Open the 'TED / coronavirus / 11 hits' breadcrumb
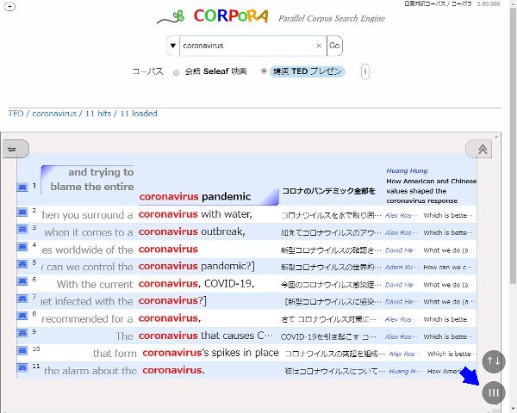The width and height of the screenshot is (517, 413). [x=83, y=114]
